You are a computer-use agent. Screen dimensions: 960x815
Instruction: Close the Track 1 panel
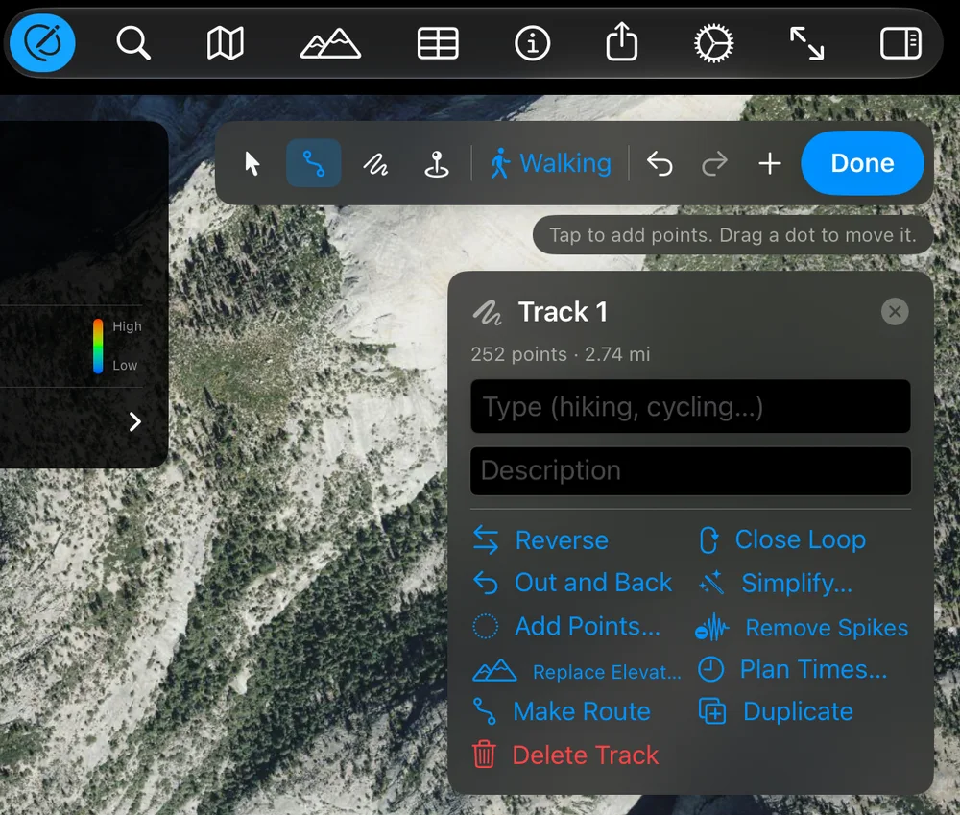895,312
